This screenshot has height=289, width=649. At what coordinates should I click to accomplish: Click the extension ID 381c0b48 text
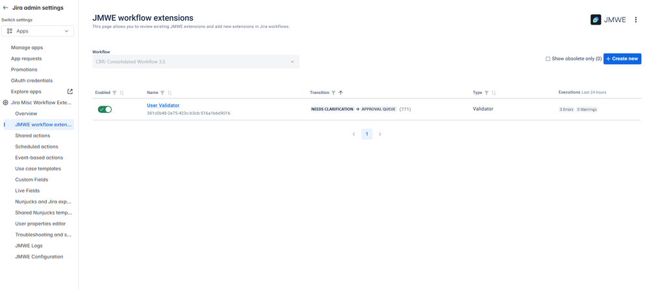(188, 113)
